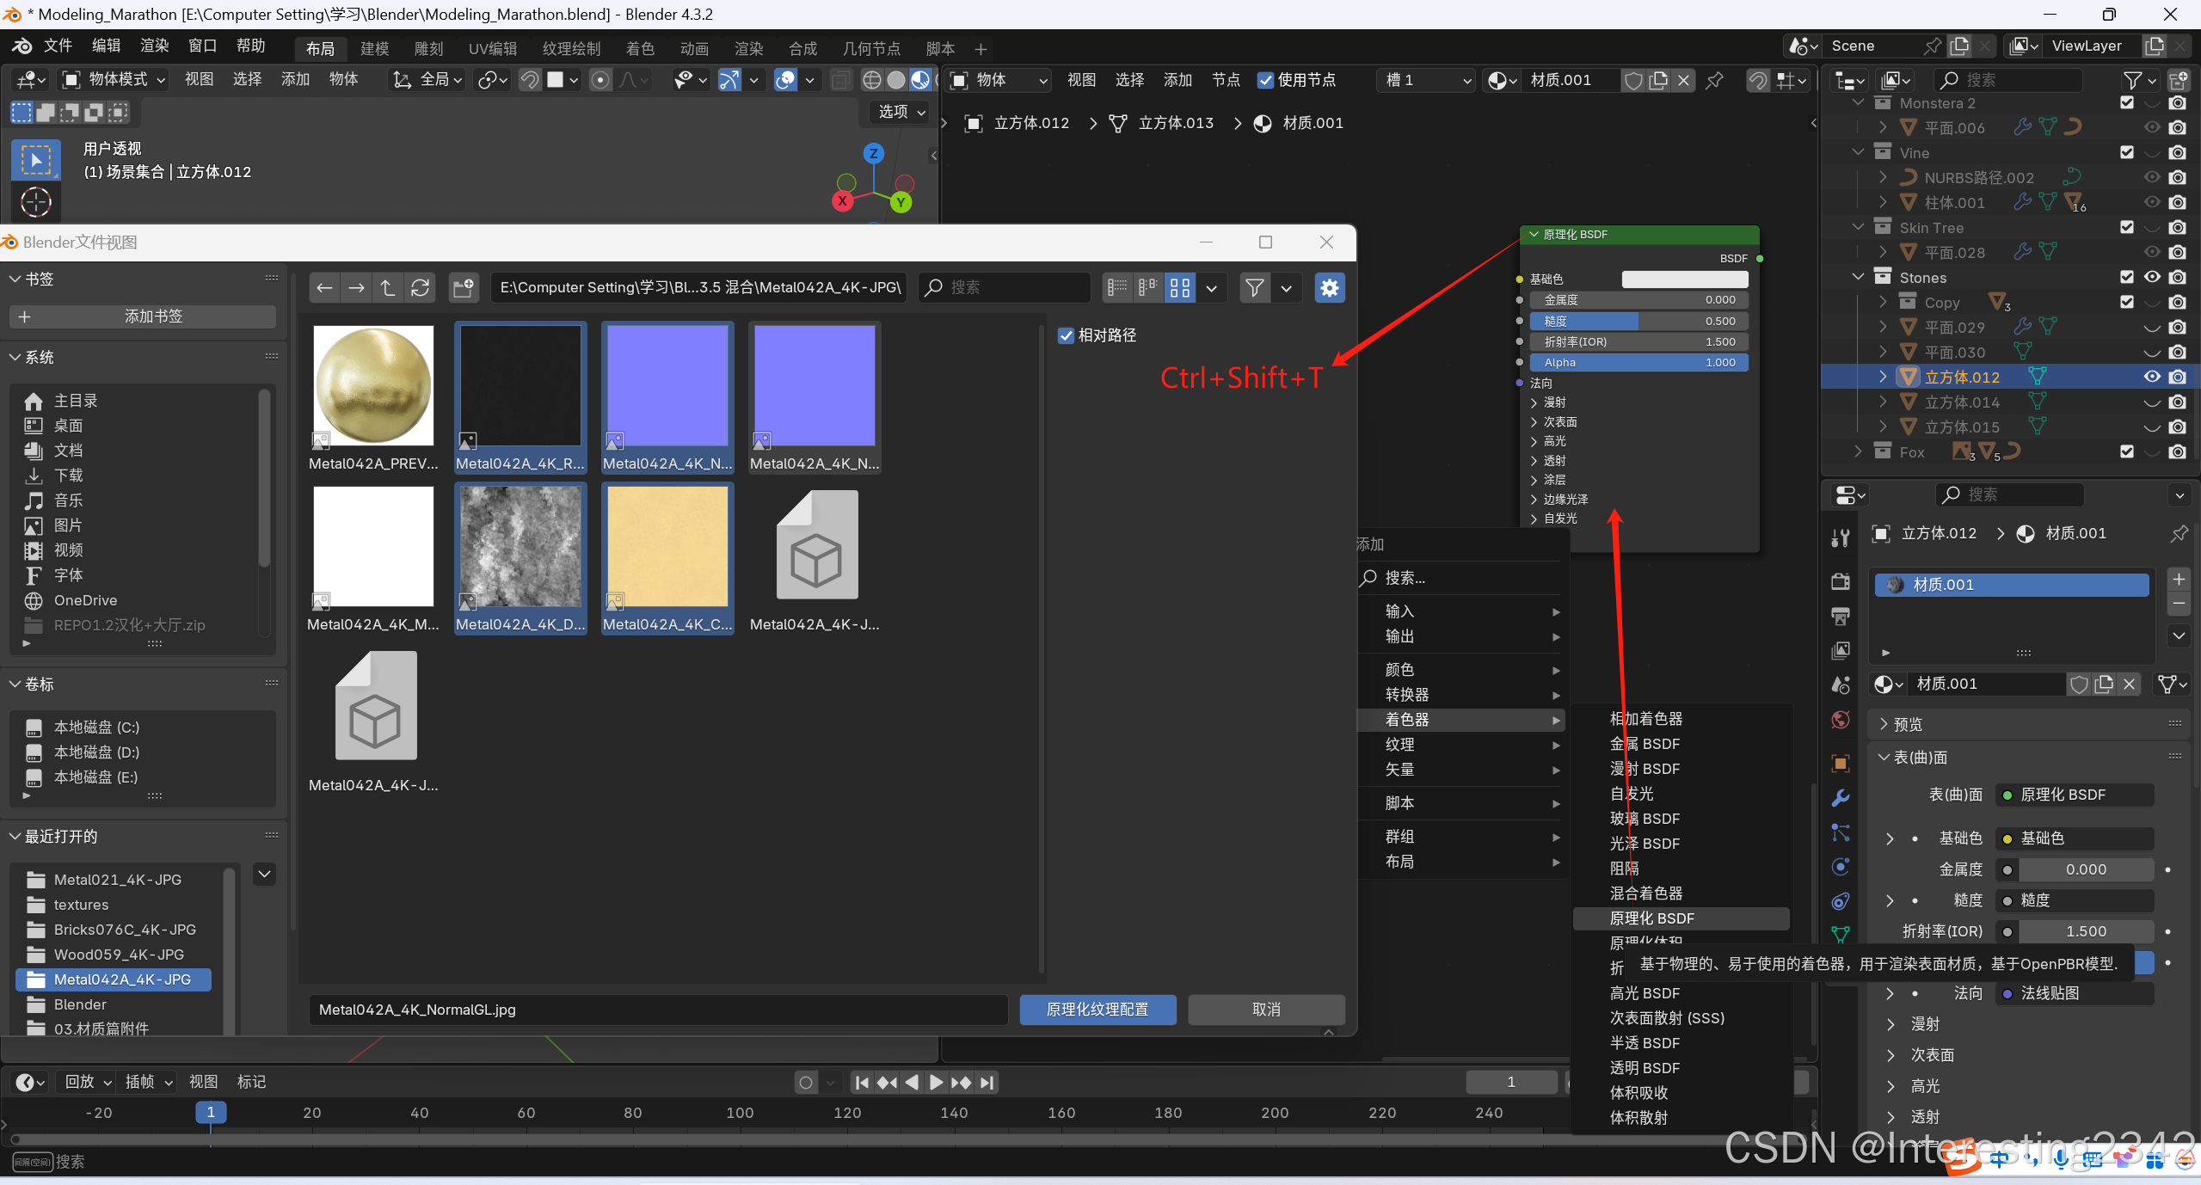Screen dimensions: 2201x1185
Task: Switch to thumbnail display mode icon
Action: [x=1180, y=287]
